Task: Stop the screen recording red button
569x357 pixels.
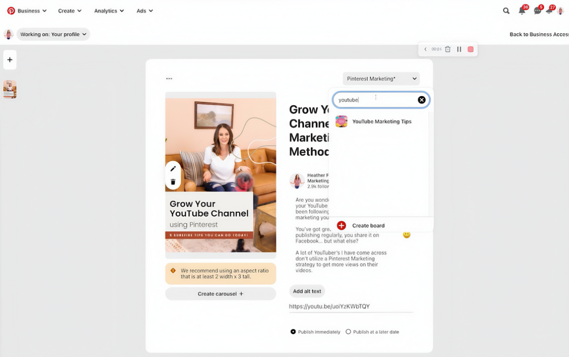Action: coord(470,49)
